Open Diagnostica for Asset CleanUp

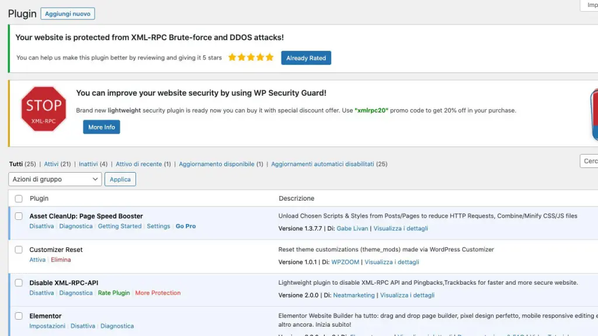tap(76, 226)
